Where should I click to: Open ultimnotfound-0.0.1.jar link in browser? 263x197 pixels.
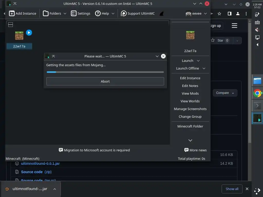[40, 163]
